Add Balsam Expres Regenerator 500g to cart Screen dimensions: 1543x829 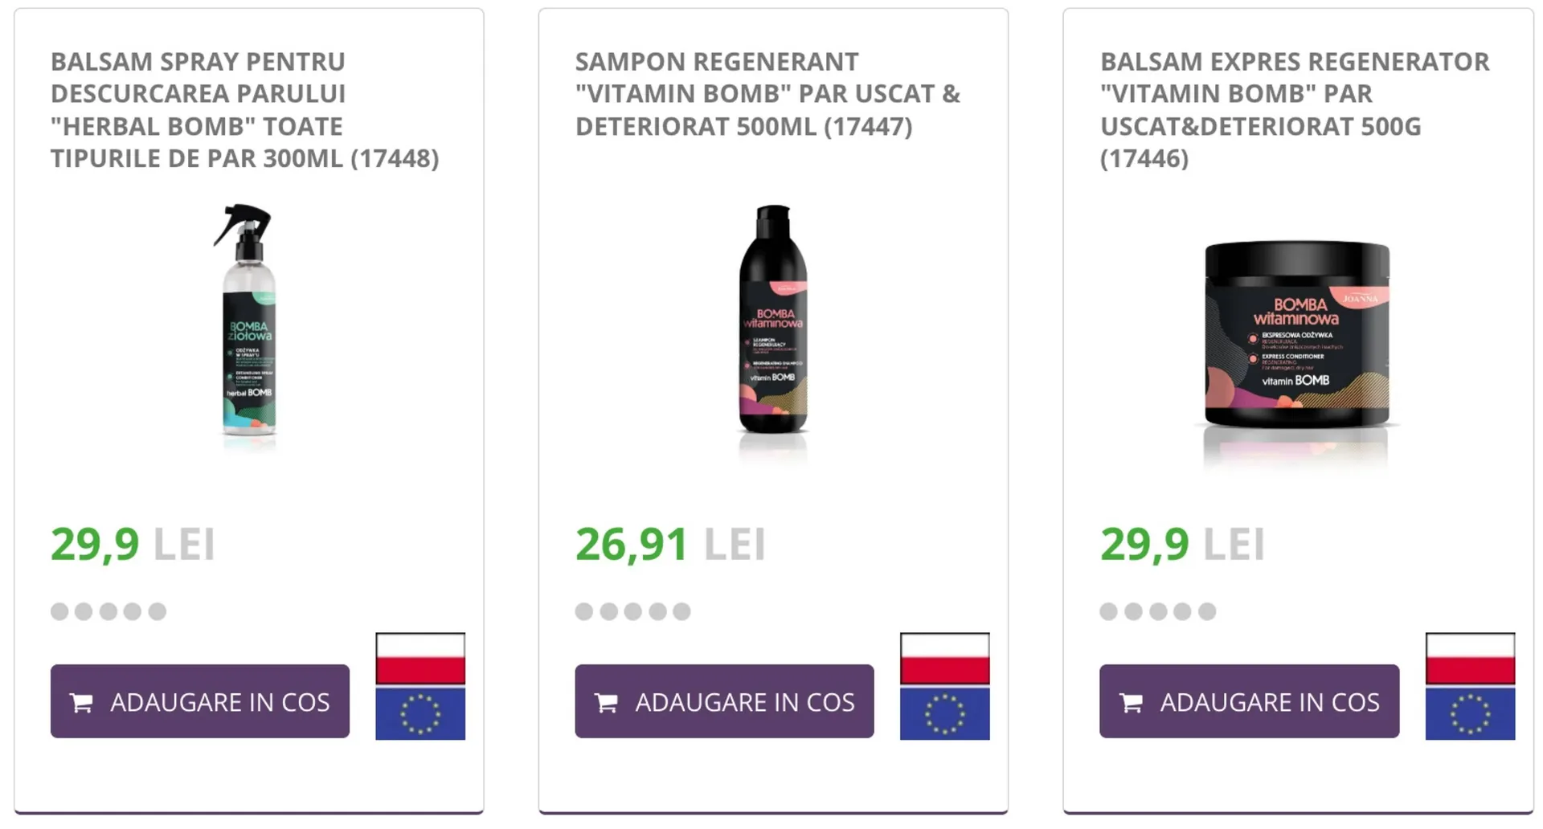tap(1249, 701)
